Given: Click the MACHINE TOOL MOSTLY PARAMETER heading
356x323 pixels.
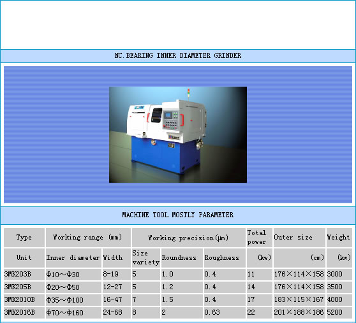Looking at the screenshot, I should (x=178, y=215).
